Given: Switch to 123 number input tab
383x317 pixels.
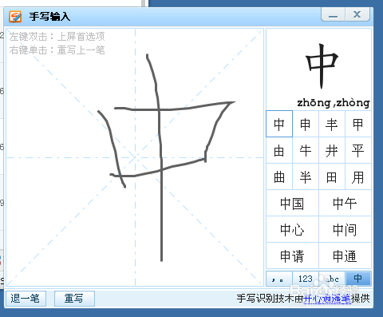Looking at the screenshot, I should pyautogui.click(x=306, y=279).
